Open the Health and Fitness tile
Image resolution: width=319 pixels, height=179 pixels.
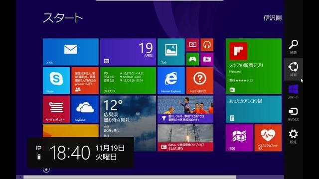pos(268,138)
